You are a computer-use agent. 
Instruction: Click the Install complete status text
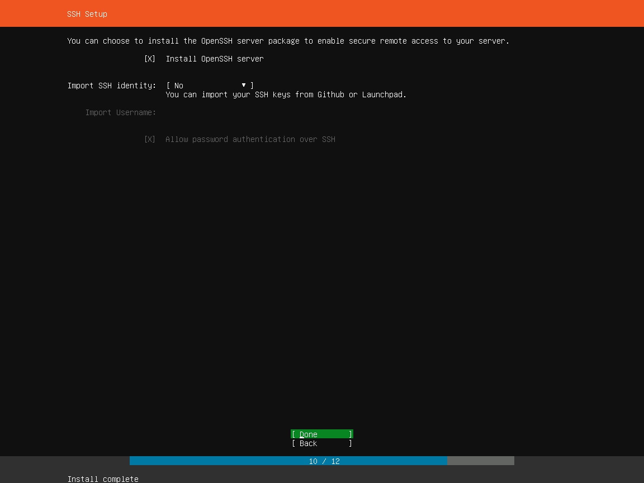click(103, 479)
